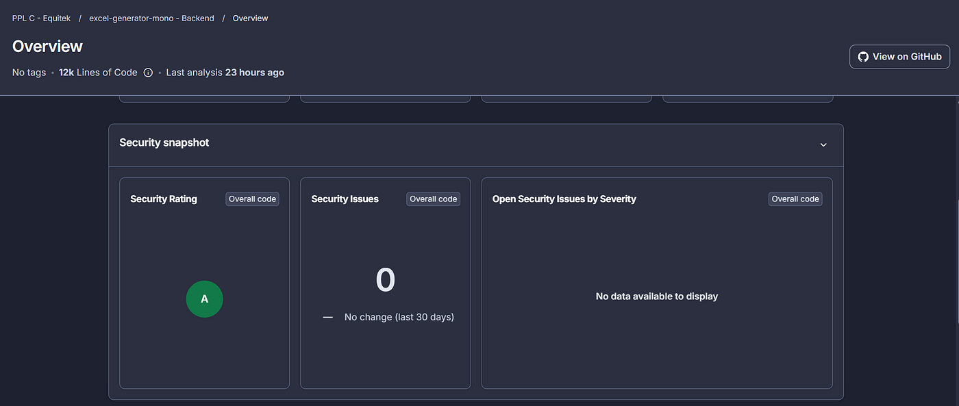The image size is (959, 406).
Task: Click Last analysis 23 hours ago text
Action: (x=225, y=73)
